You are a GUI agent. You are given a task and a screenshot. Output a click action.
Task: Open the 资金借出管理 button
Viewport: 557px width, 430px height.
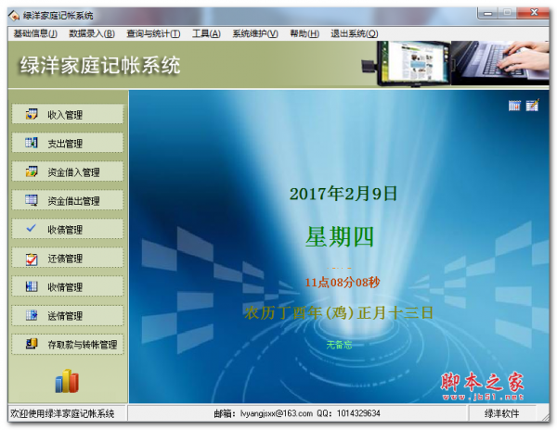[x=68, y=200]
